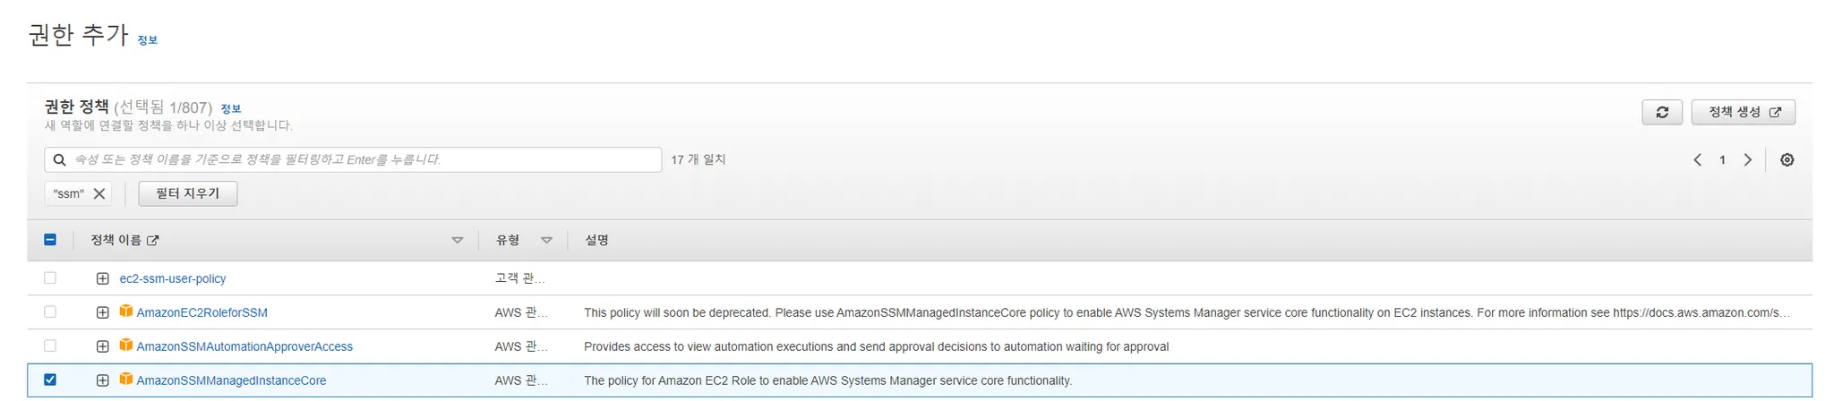Click the 정책 생성 button
The height and width of the screenshot is (401, 1834).
click(x=1743, y=112)
